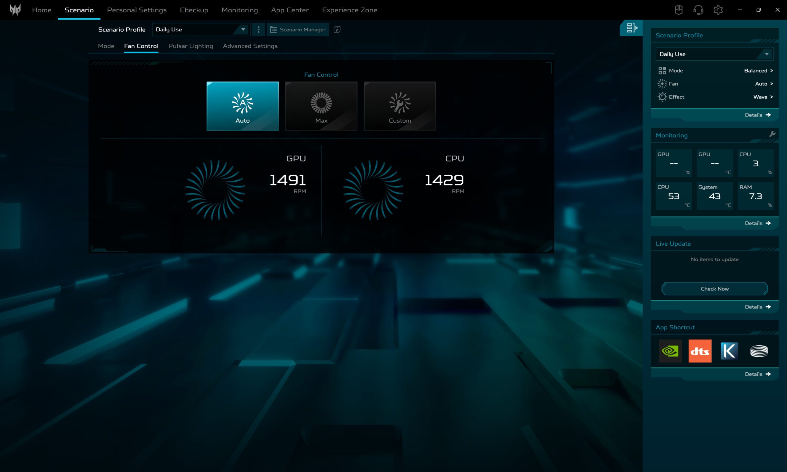Select Max fan control mode
The image size is (787, 472).
pyautogui.click(x=321, y=106)
